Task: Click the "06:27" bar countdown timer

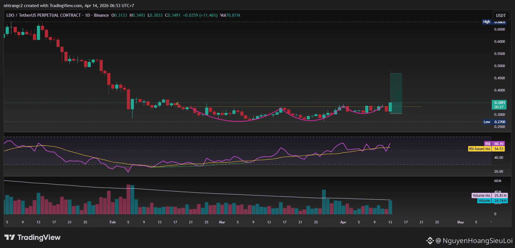Action: [x=499, y=107]
